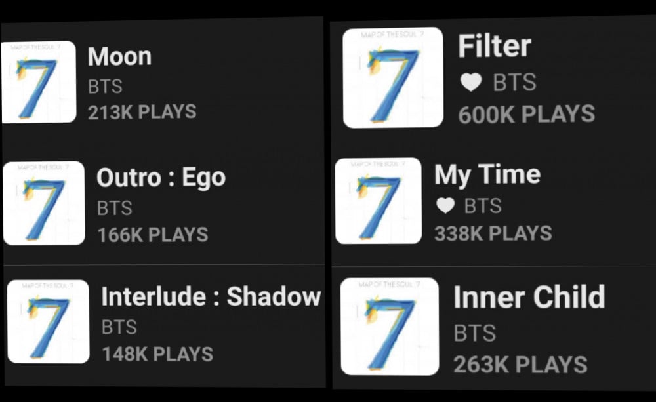
Task: Click the Filter song title
Action: pyautogui.click(x=495, y=46)
